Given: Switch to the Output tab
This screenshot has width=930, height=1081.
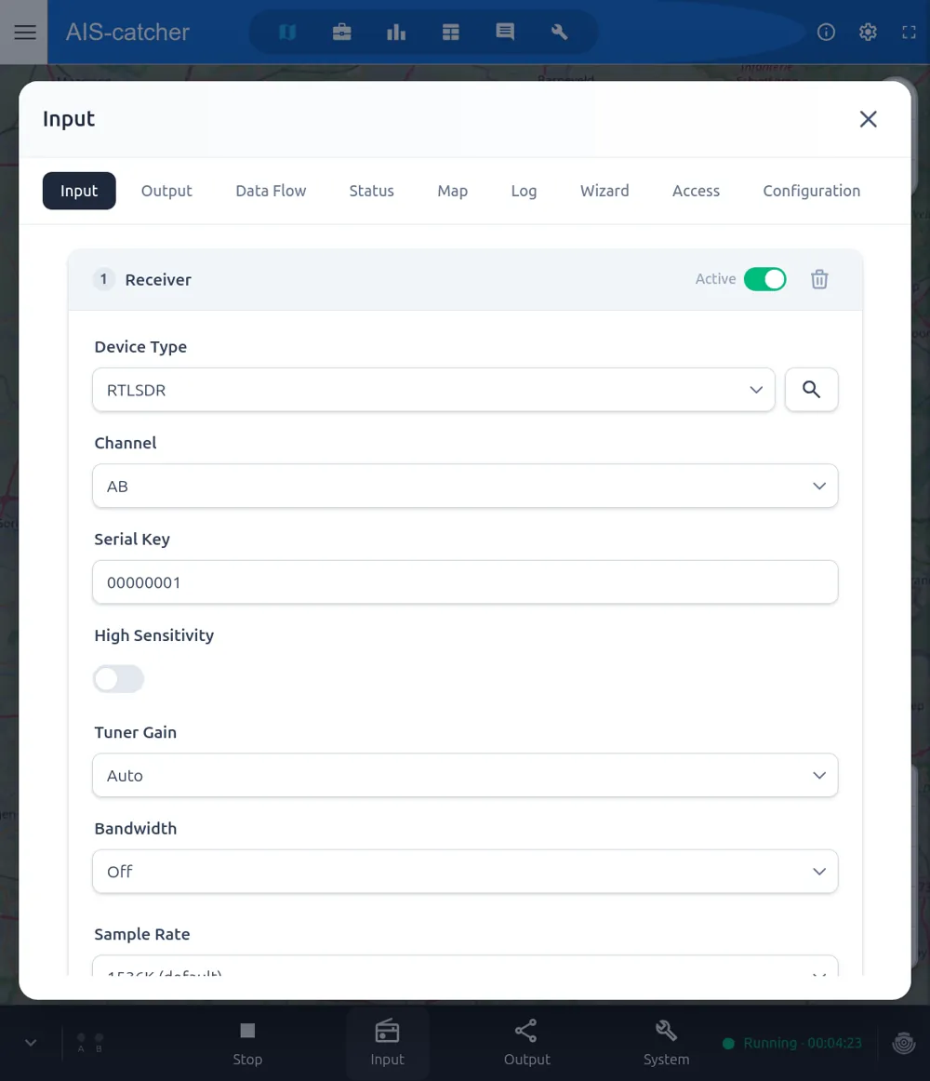Looking at the screenshot, I should tap(166, 191).
